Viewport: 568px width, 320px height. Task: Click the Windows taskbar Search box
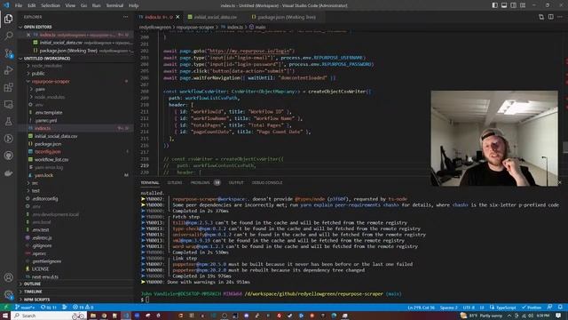[x=50, y=316]
